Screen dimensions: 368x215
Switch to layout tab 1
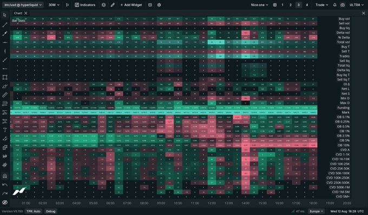coord(282,5)
